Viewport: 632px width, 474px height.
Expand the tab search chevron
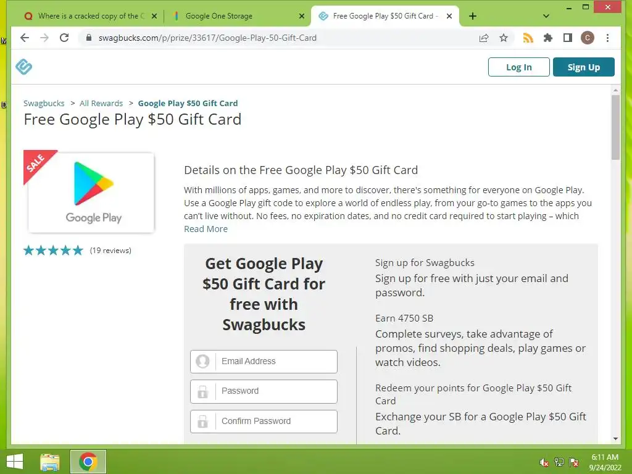(x=546, y=16)
